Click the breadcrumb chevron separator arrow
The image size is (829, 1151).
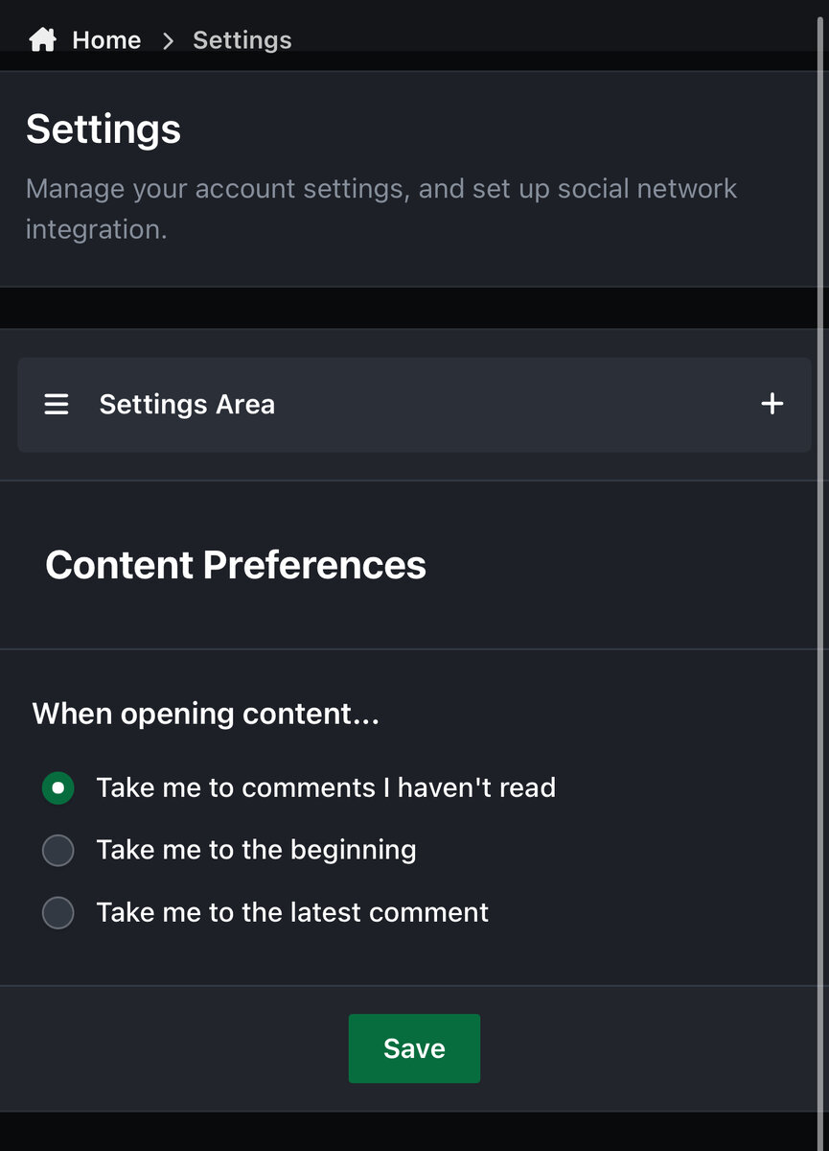[x=168, y=40]
